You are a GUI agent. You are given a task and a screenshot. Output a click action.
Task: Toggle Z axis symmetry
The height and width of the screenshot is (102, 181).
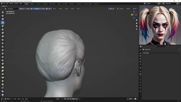114,9
